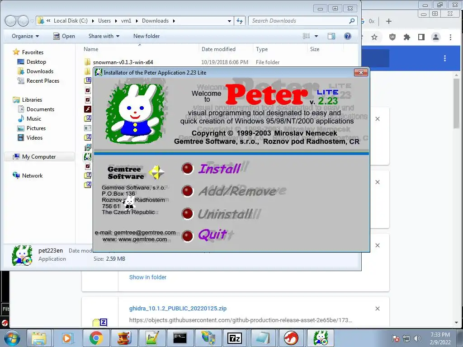Viewport: 463px width, 347px height.
Task: Open the Documents library
Action: 40,109
